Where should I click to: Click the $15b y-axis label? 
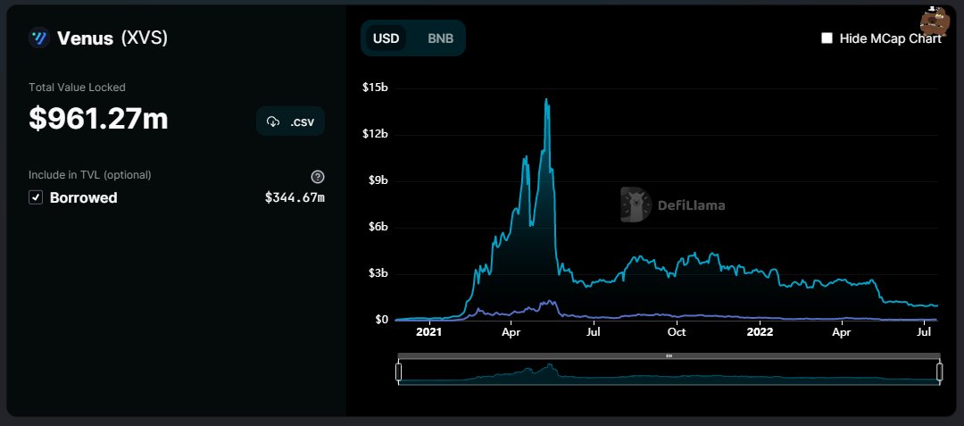[x=375, y=88]
